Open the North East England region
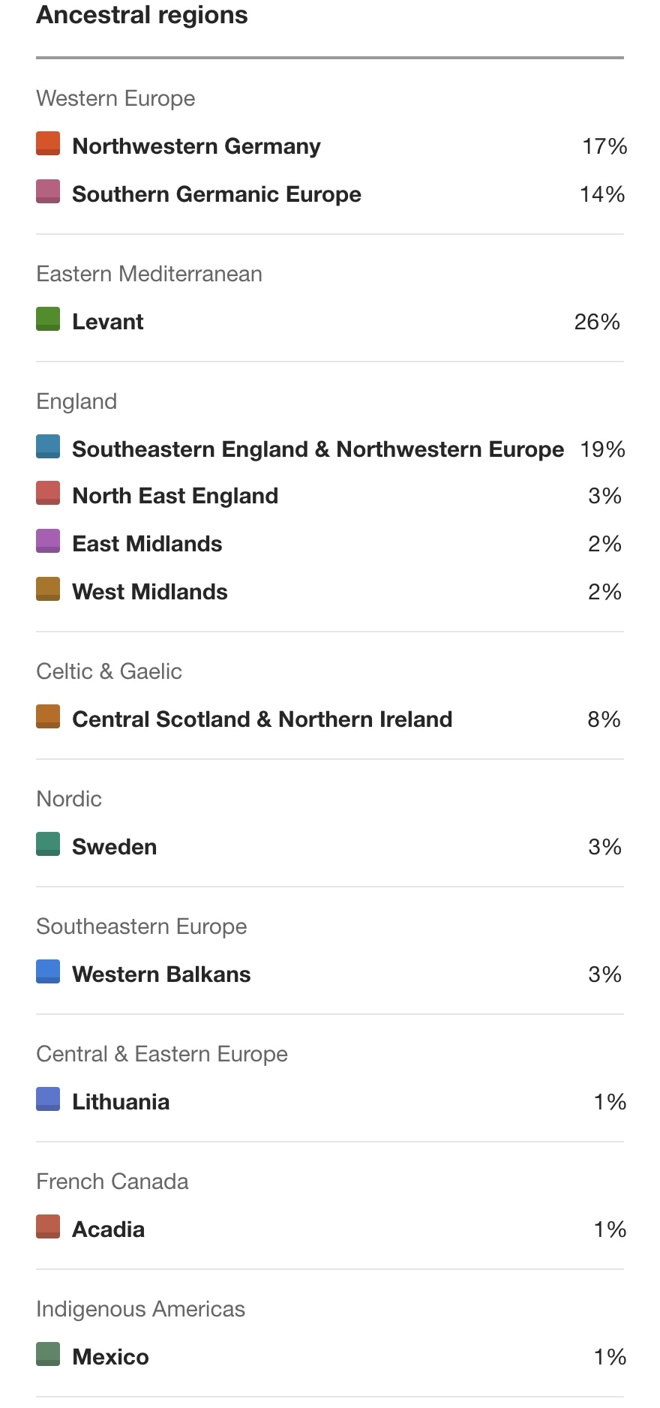This screenshot has width=660, height=1408. coord(175,496)
